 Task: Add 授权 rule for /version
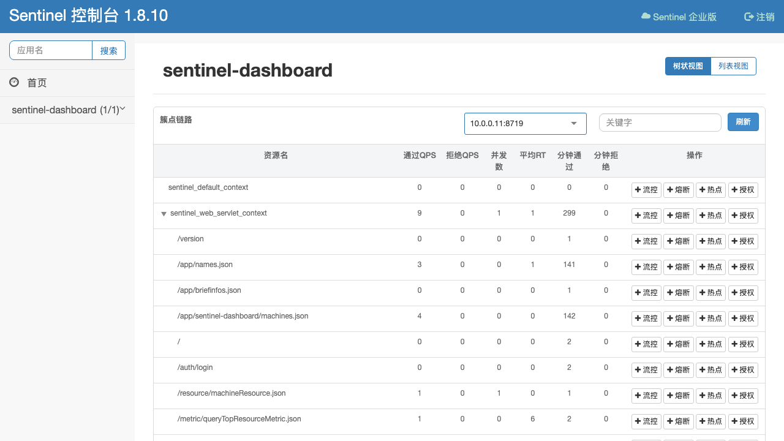(743, 241)
